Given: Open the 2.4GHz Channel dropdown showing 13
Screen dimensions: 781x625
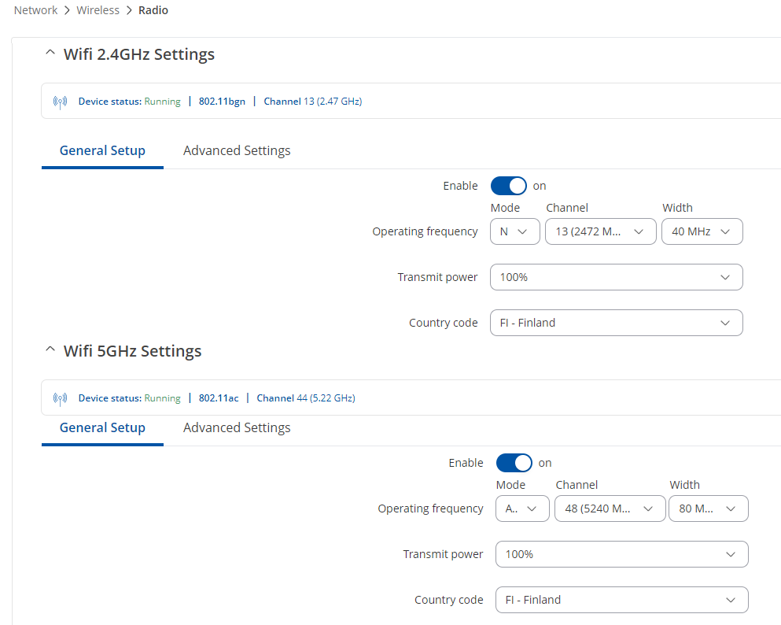Looking at the screenshot, I should click(x=601, y=231).
